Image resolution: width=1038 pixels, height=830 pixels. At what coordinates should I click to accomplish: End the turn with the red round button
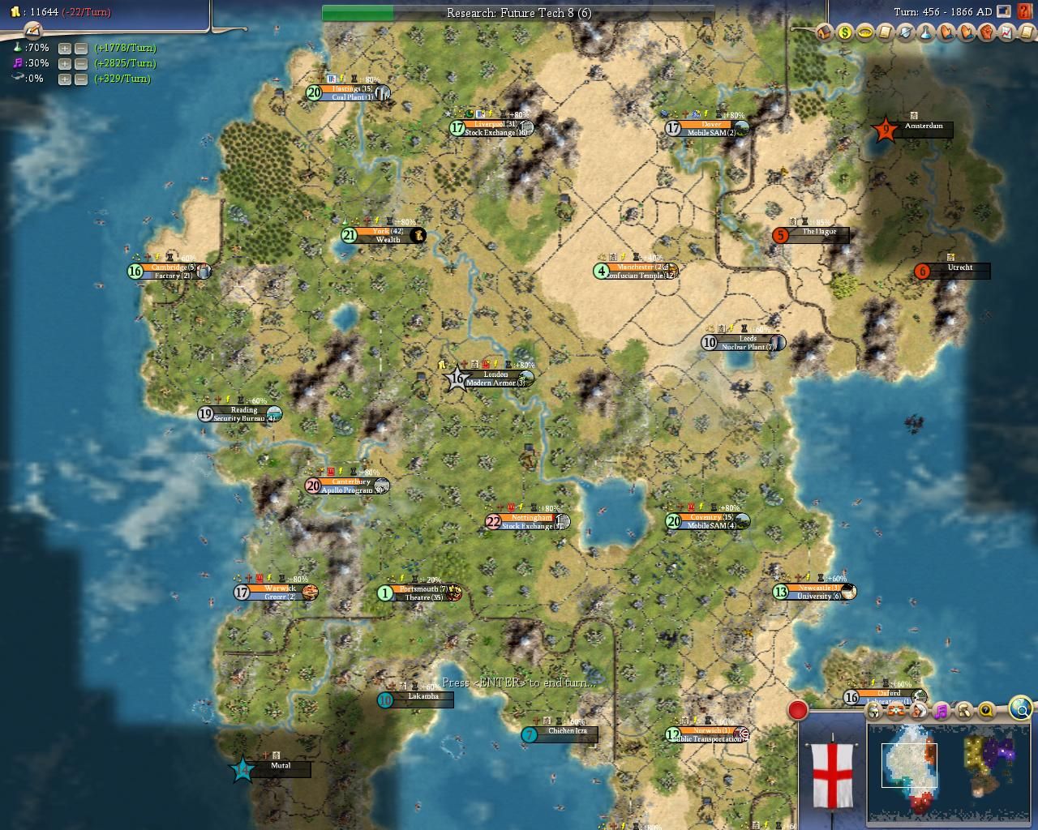coord(798,710)
